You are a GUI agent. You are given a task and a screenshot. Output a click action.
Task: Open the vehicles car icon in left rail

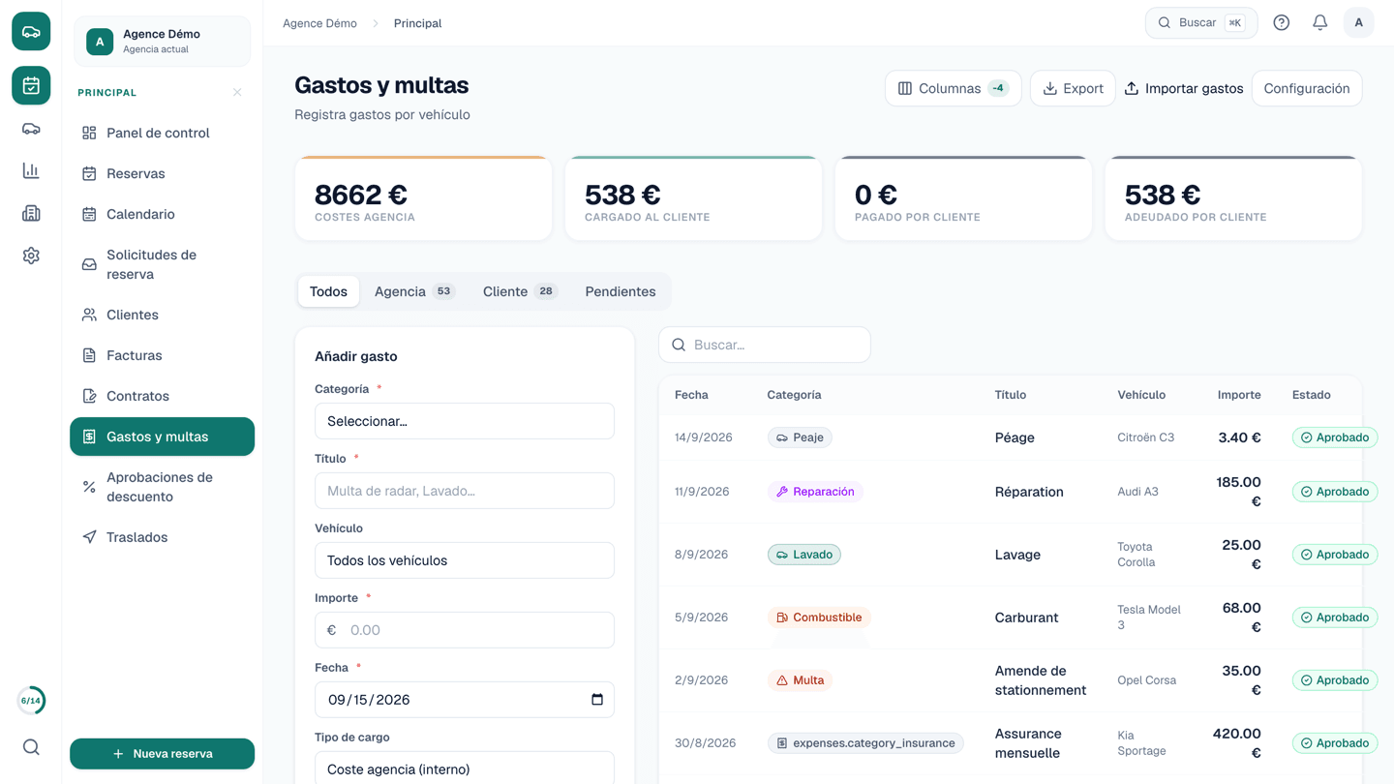tap(31, 128)
